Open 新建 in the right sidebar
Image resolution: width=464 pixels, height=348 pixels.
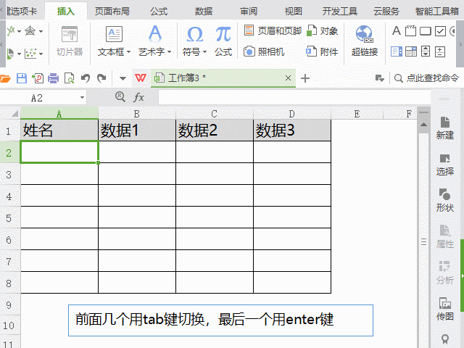pyautogui.click(x=444, y=128)
